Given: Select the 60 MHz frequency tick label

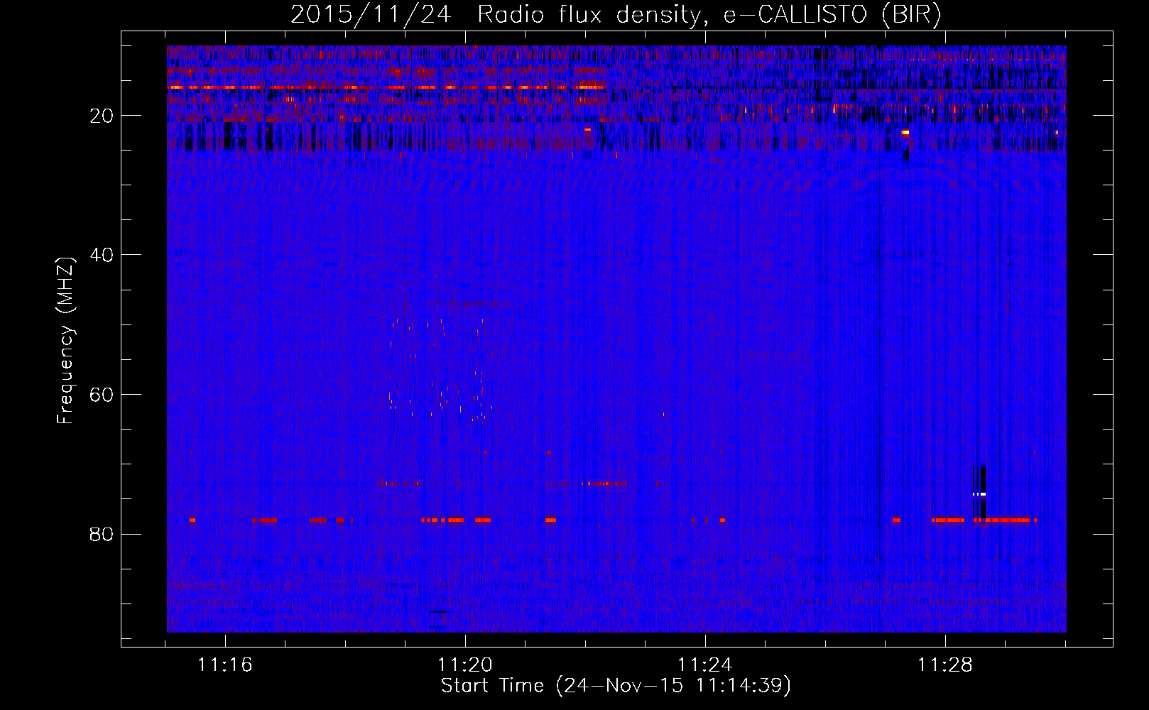Looking at the screenshot, I should coord(102,395).
